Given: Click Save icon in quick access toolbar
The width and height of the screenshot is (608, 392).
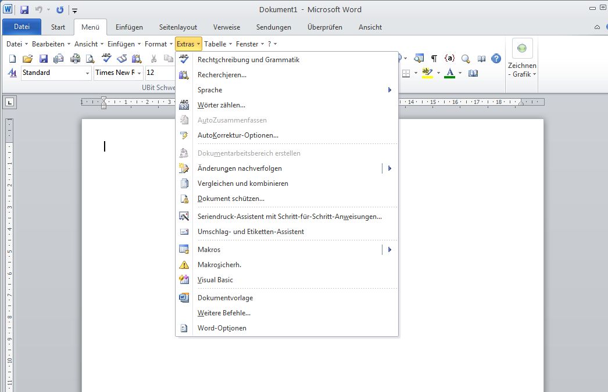Looking at the screenshot, I should [24, 10].
